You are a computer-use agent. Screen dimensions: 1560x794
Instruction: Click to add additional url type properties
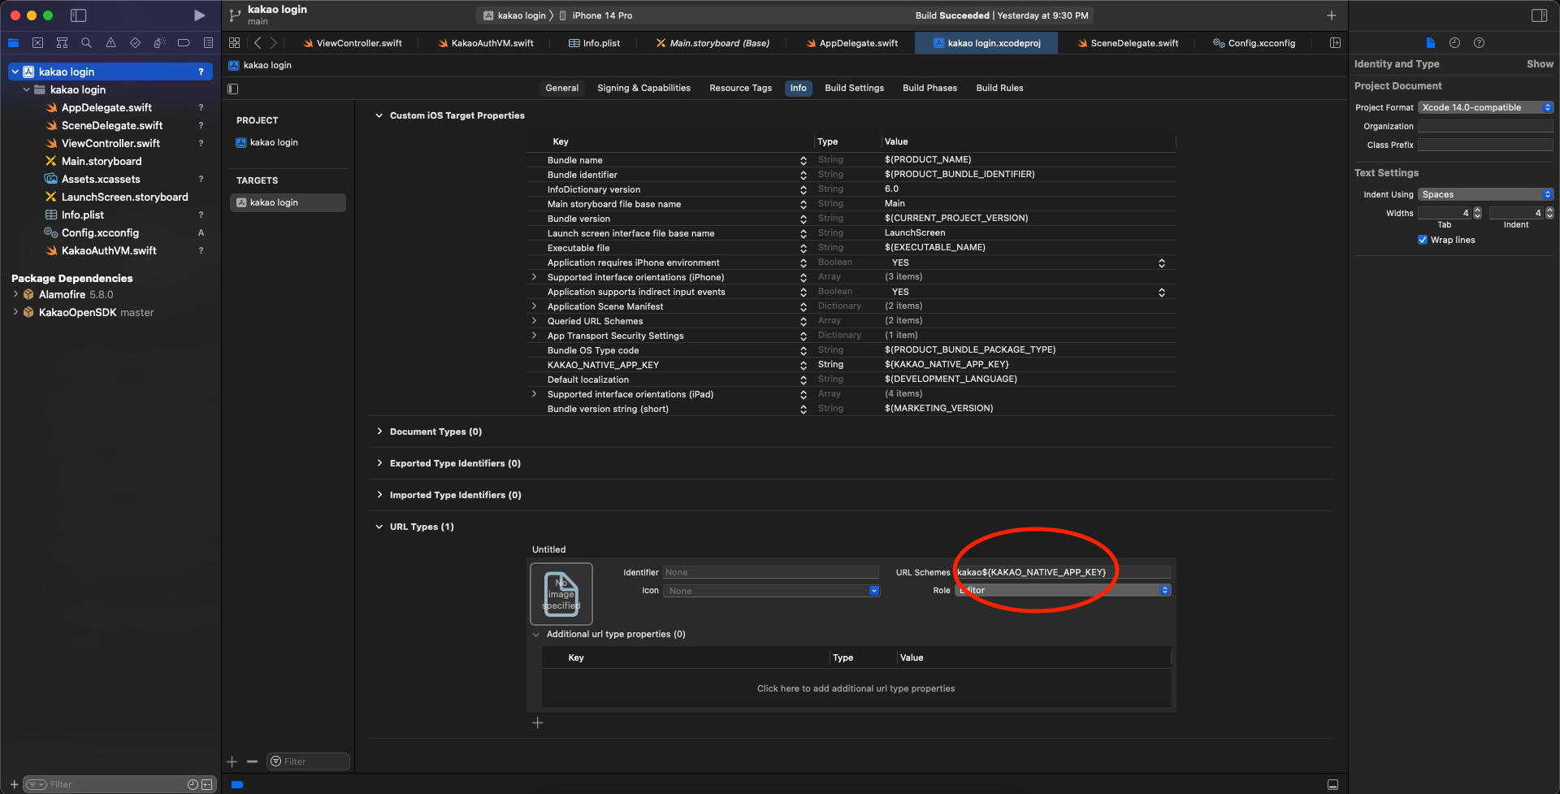[x=856, y=688]
